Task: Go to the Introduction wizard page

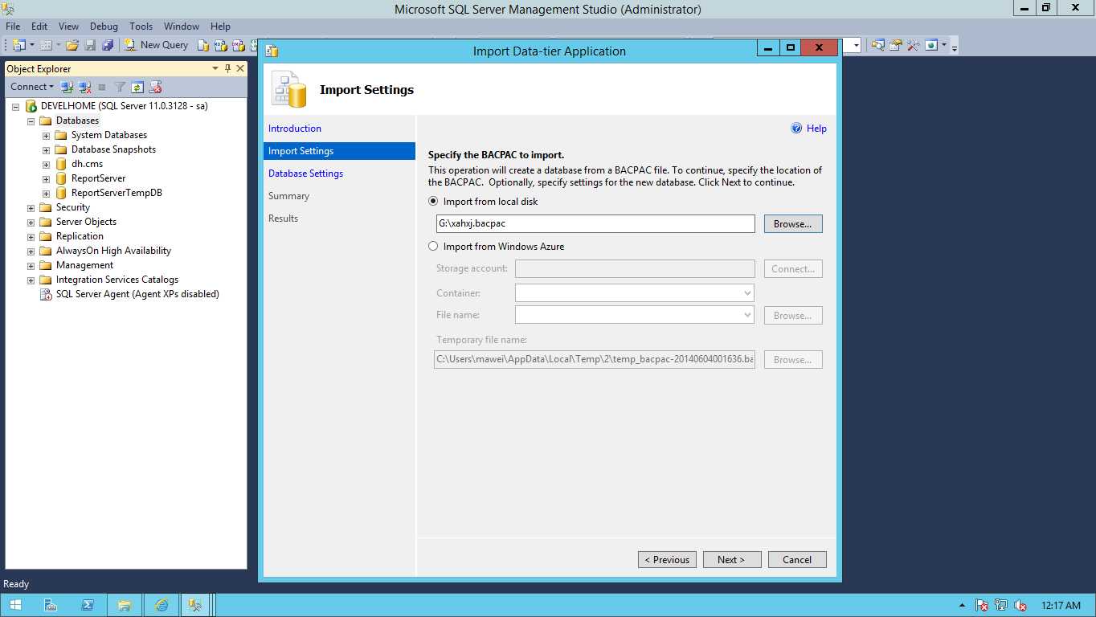Action: tap(295, 129)
